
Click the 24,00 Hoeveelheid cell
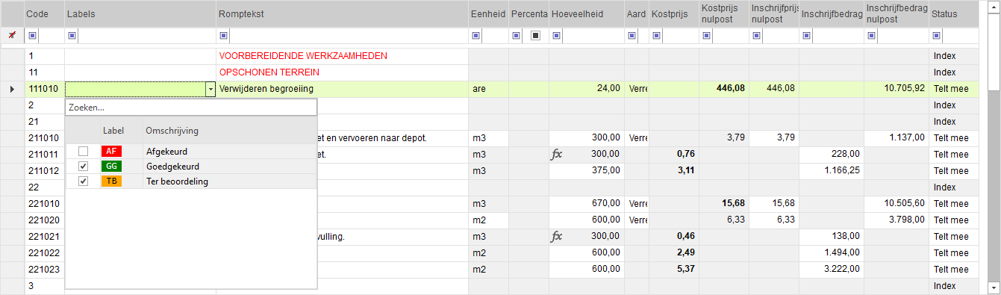(x=587, y=89)
